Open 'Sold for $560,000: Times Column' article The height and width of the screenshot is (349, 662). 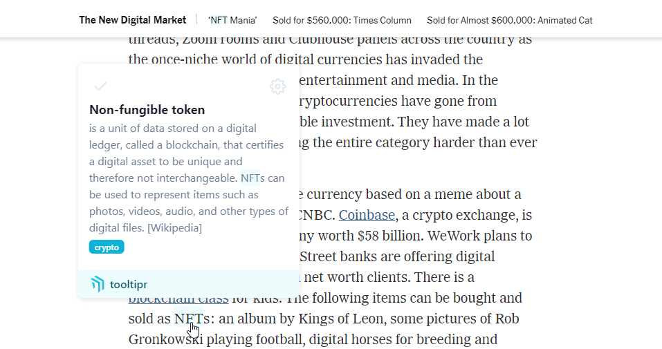click(342, 20)
